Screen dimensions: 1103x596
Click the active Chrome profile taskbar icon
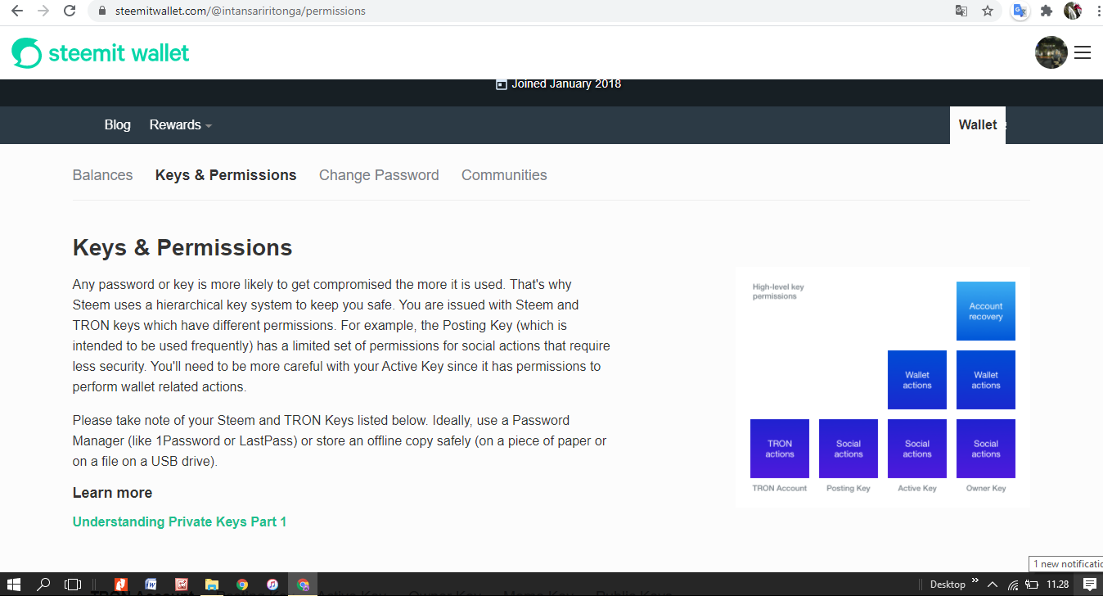tap(304, 585)
